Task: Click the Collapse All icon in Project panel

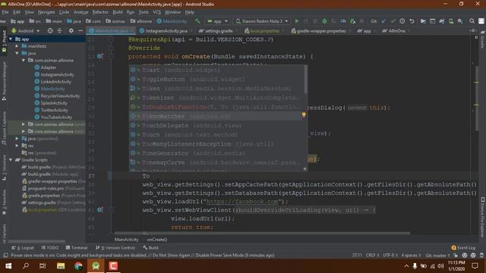Action: pos(59,30)
